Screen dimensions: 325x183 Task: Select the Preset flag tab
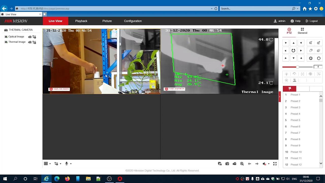click(x=290, y=89)
